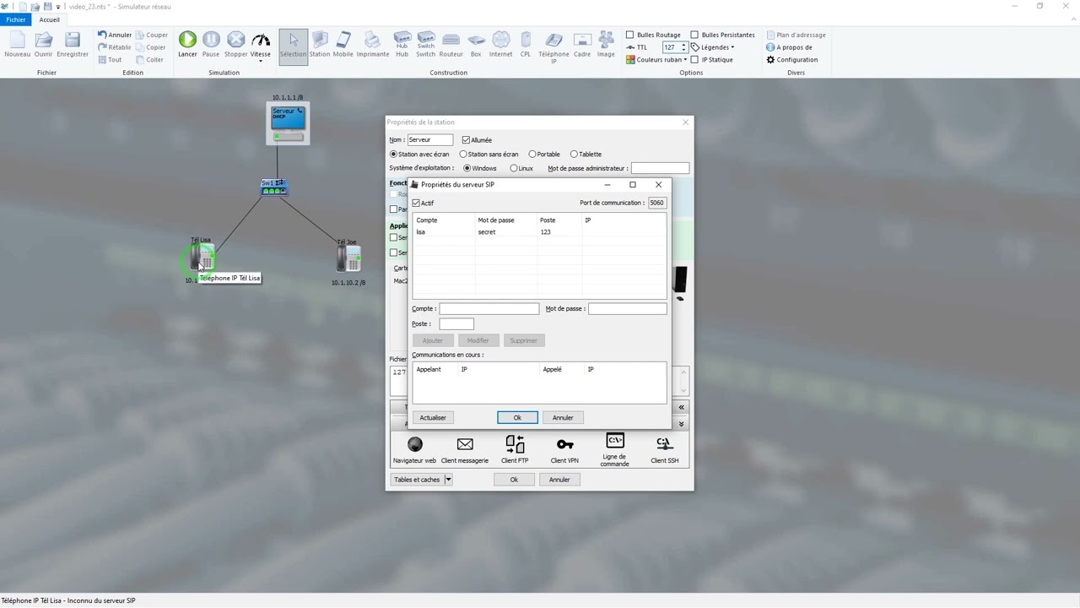The width and height of the screenshot is (1080, 608).
Task: Adjust the TTL spinner arrows
Action: coord(683,47)
